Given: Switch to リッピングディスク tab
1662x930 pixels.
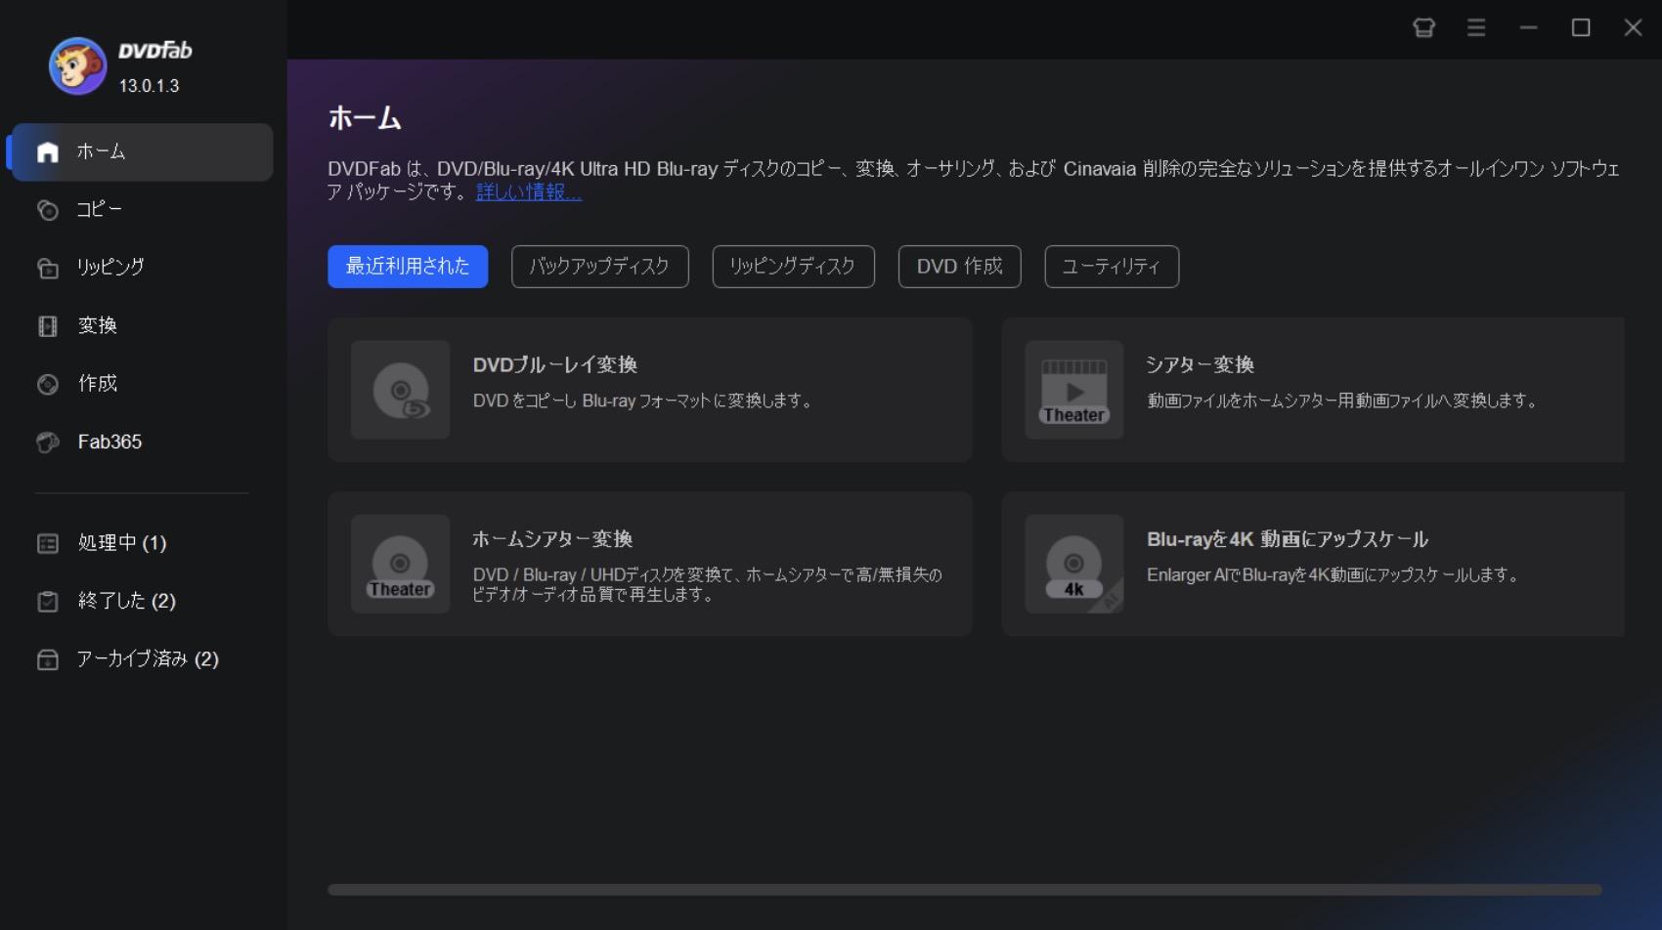Looking at the screenshot, I should tap(794, 267).
